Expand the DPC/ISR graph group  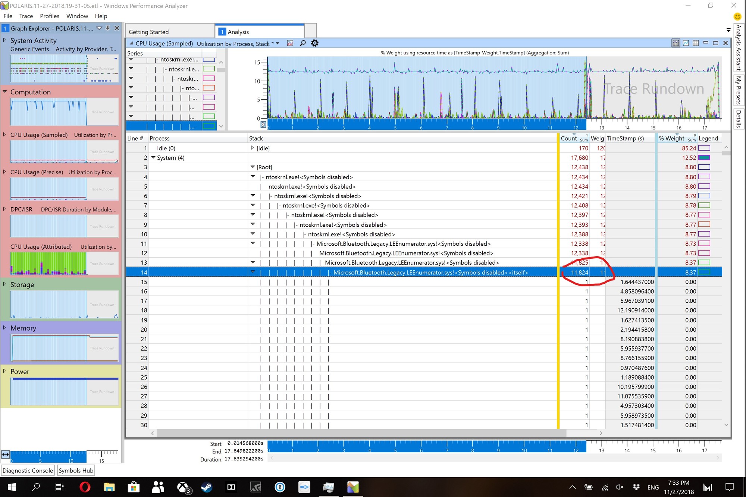click(4, 209)
